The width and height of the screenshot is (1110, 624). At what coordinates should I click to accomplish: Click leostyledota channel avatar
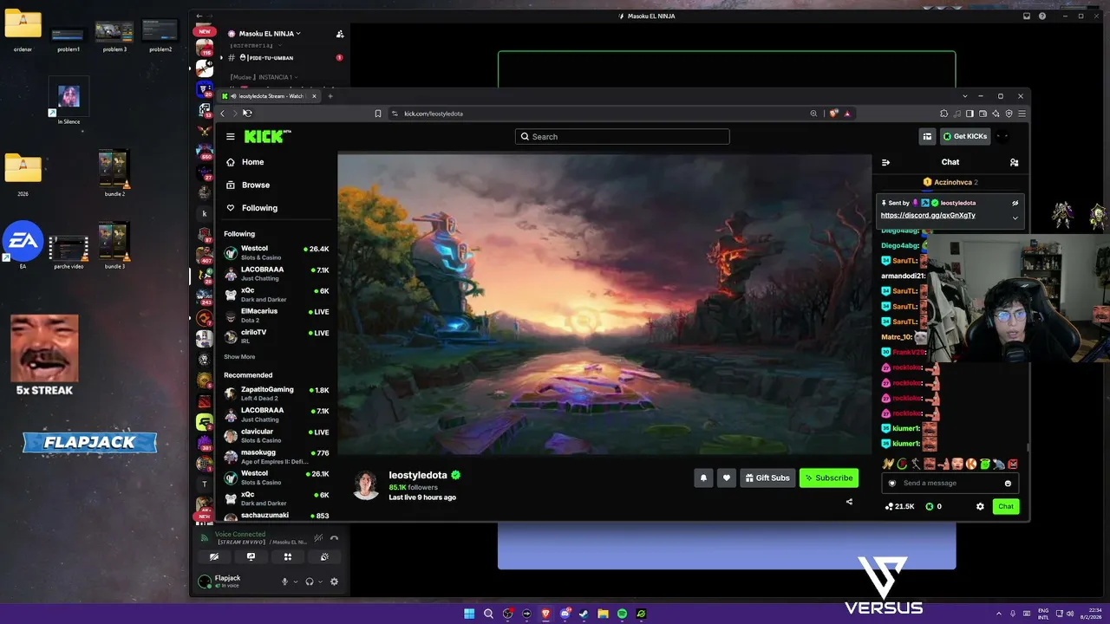click(367, 485)
